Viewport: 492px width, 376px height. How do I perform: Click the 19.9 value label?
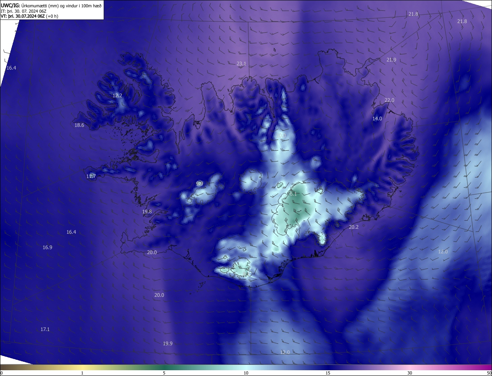pos(168,344)
